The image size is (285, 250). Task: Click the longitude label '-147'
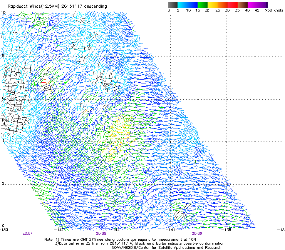(59, 230)
